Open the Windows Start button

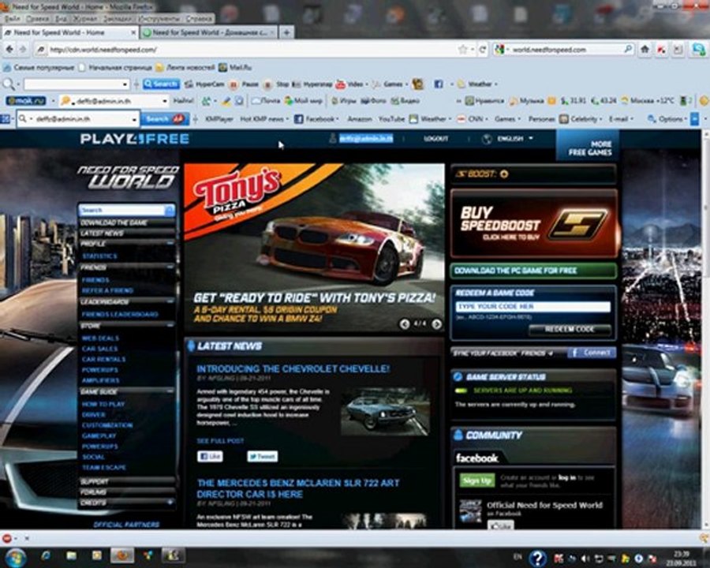(x=15, y=556)
